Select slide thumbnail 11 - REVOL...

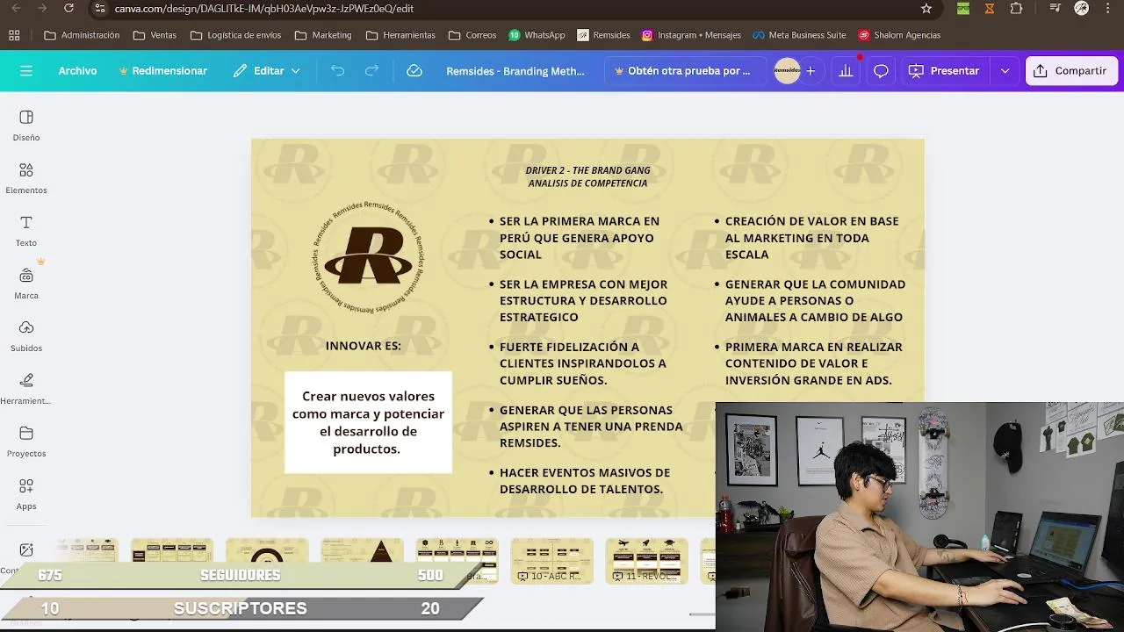[x=647, y=561]
